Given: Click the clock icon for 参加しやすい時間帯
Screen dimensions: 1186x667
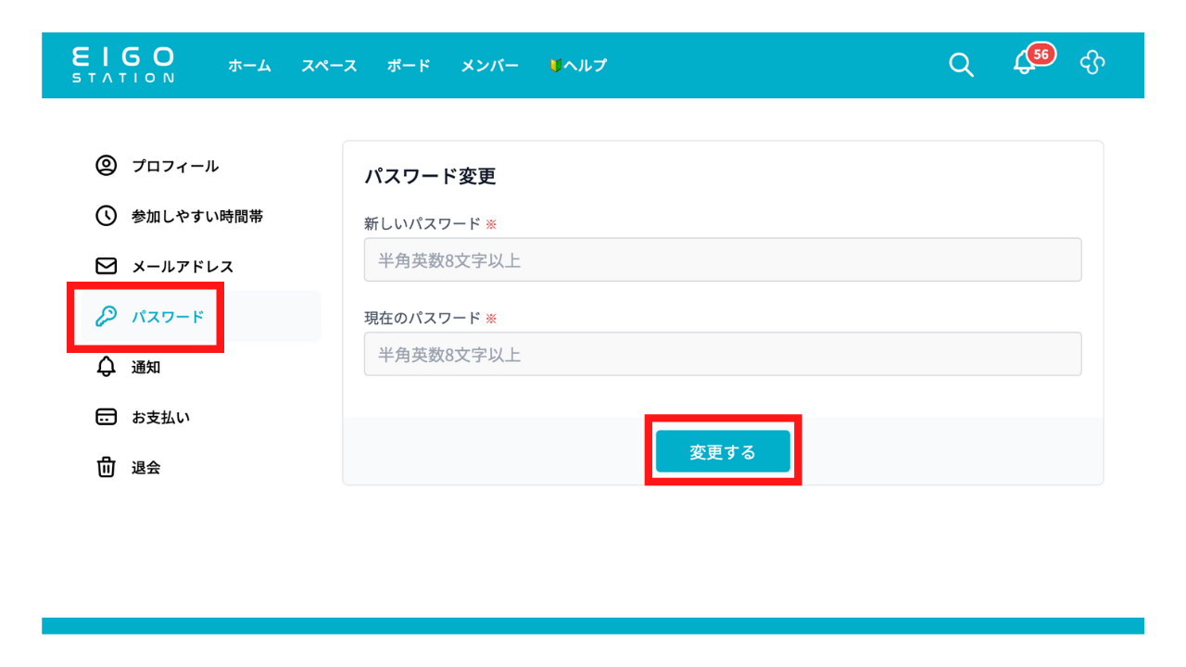Looking at the screenshot, I should pos(107,216).
